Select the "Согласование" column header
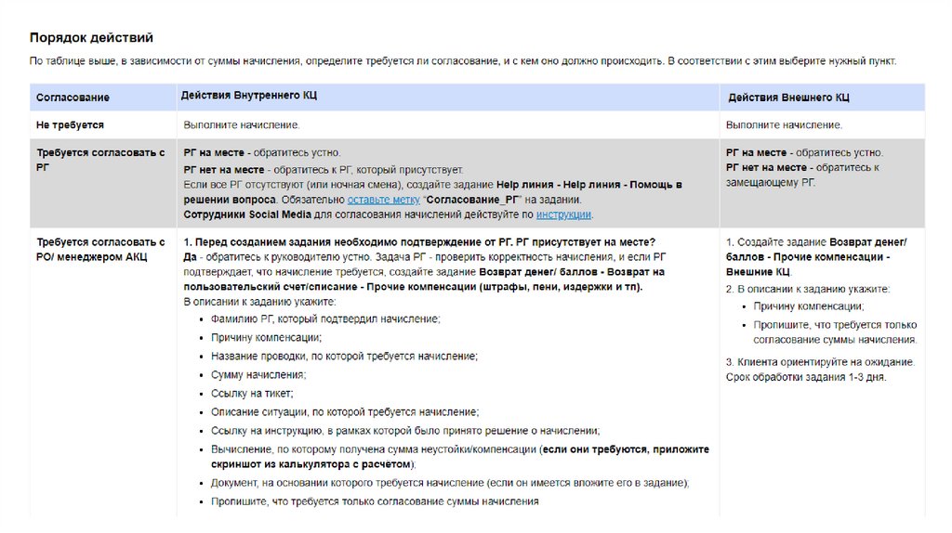952x533 pixels. pos(73,97)
